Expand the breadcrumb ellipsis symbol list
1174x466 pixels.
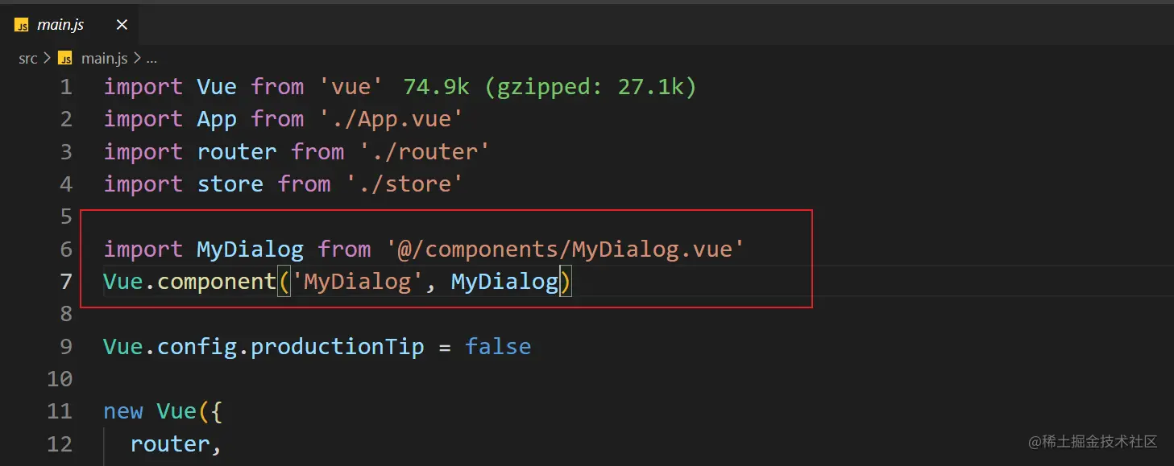click(x=151, y=59)
